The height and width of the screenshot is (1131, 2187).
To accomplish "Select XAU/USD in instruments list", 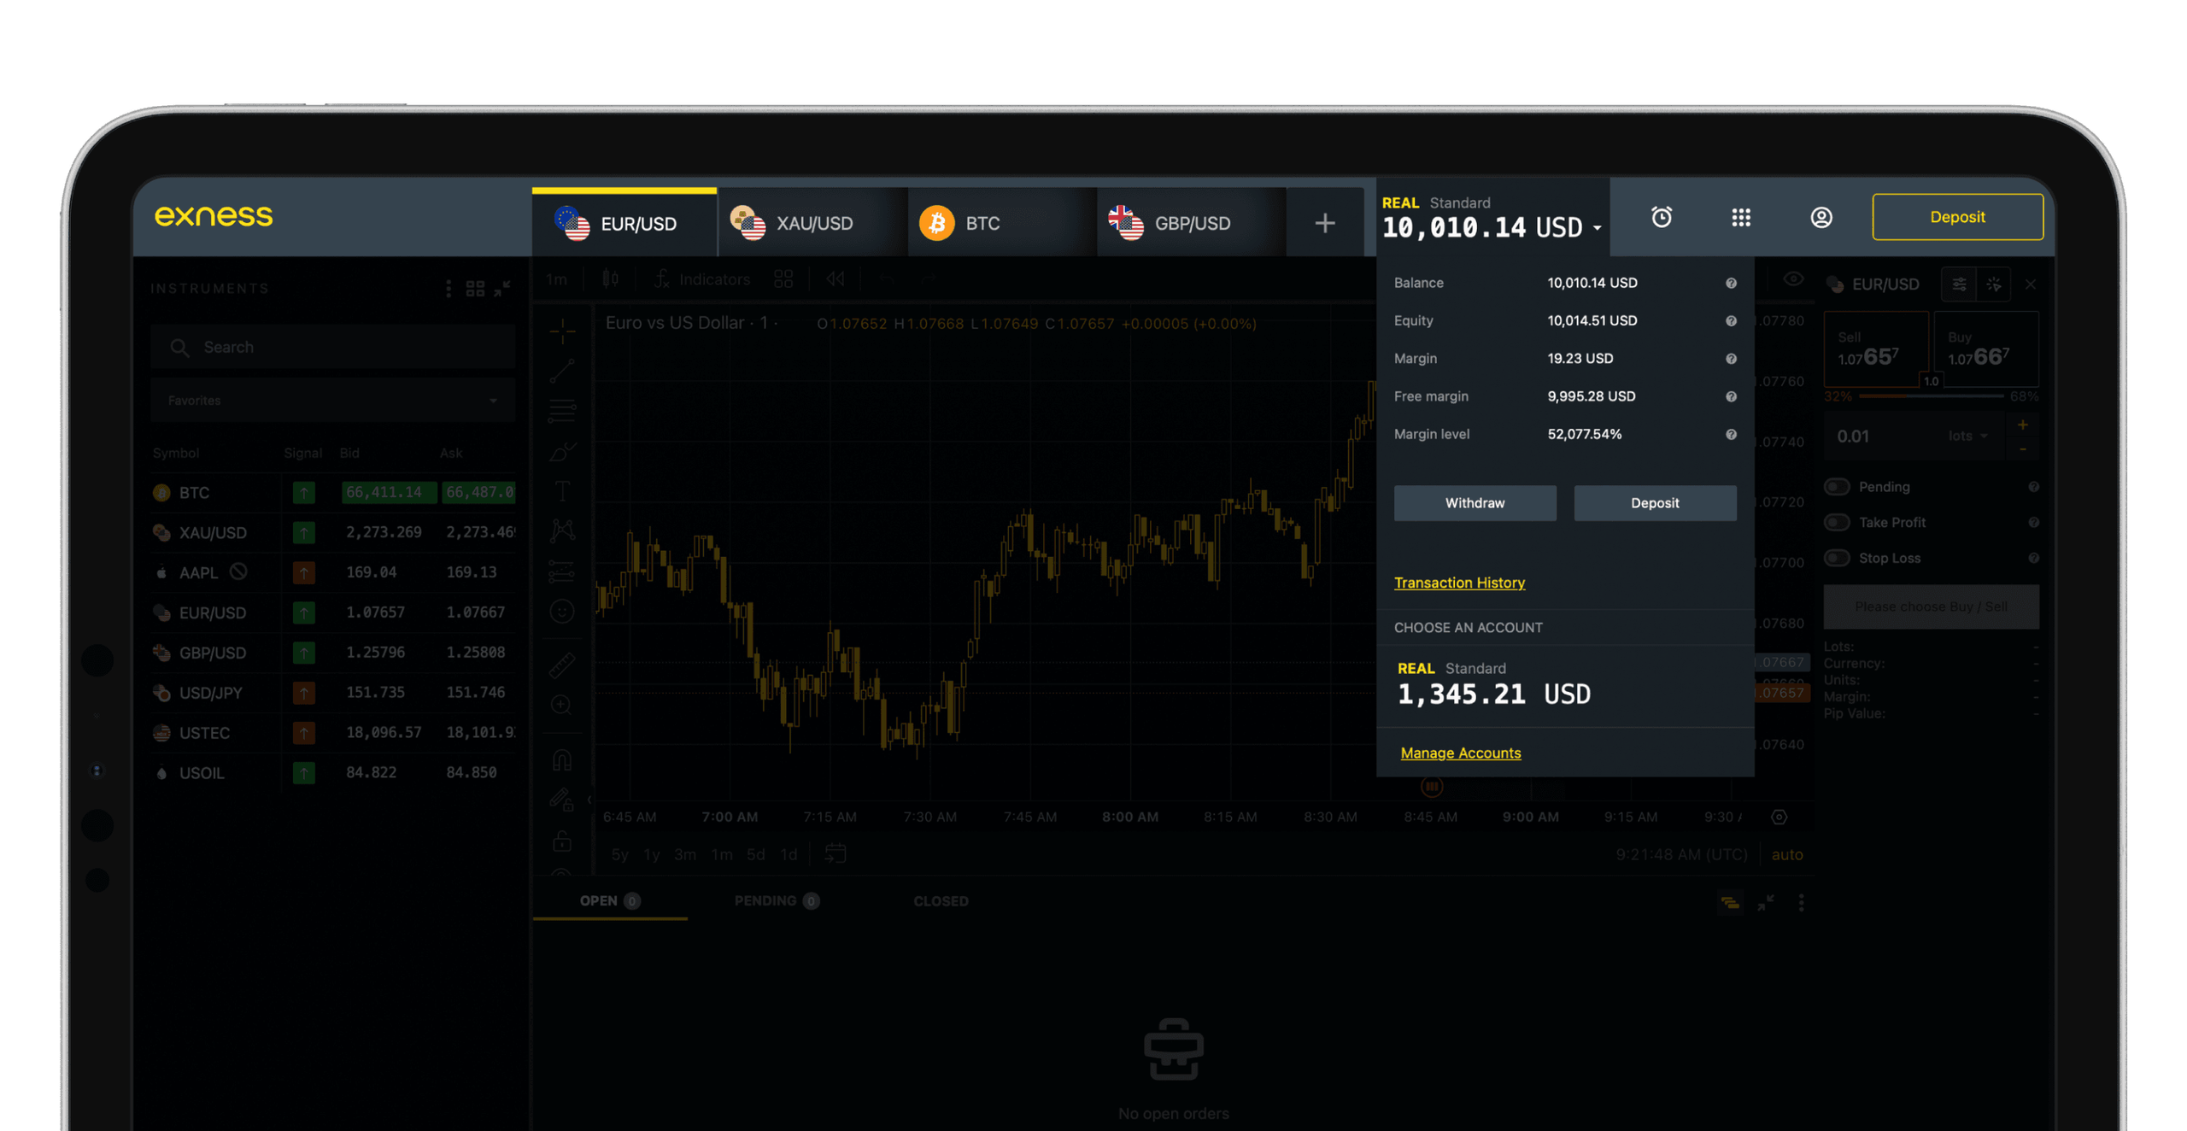I will pos(332,531).
